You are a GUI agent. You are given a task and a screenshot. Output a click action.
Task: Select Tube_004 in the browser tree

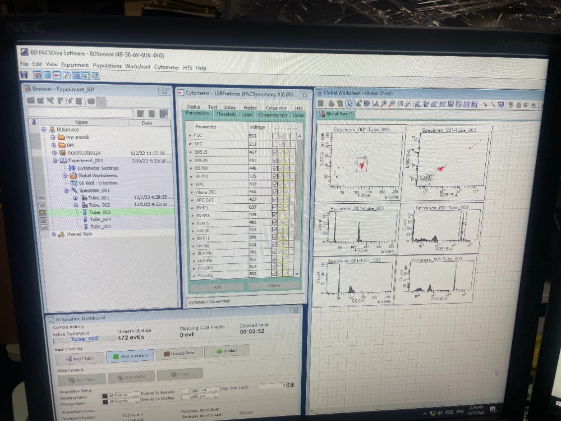(x=100, y=219)
